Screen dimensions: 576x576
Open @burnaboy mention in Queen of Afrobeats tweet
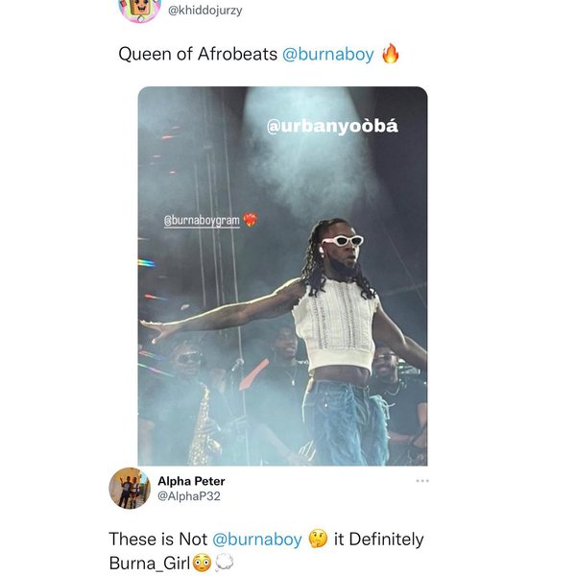click(x=327, y=54)
